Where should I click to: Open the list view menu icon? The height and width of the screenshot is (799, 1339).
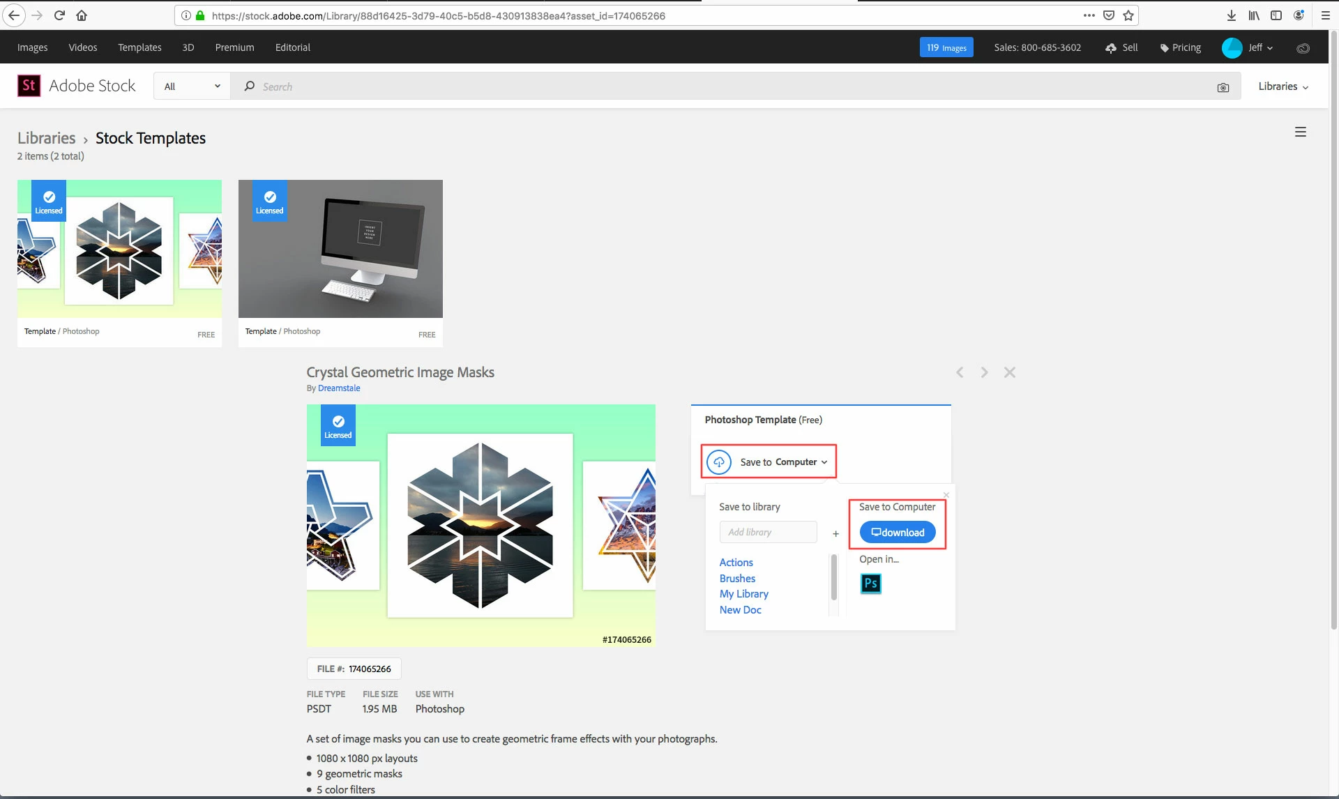point(1300,132)
